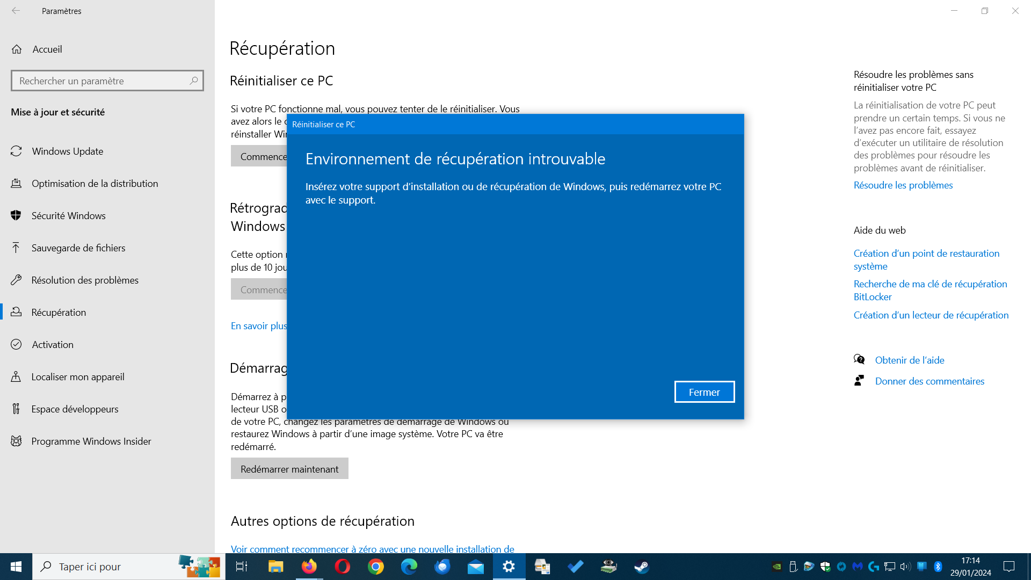Click Redémarrer maintenant button

click(x=289, y=469)
